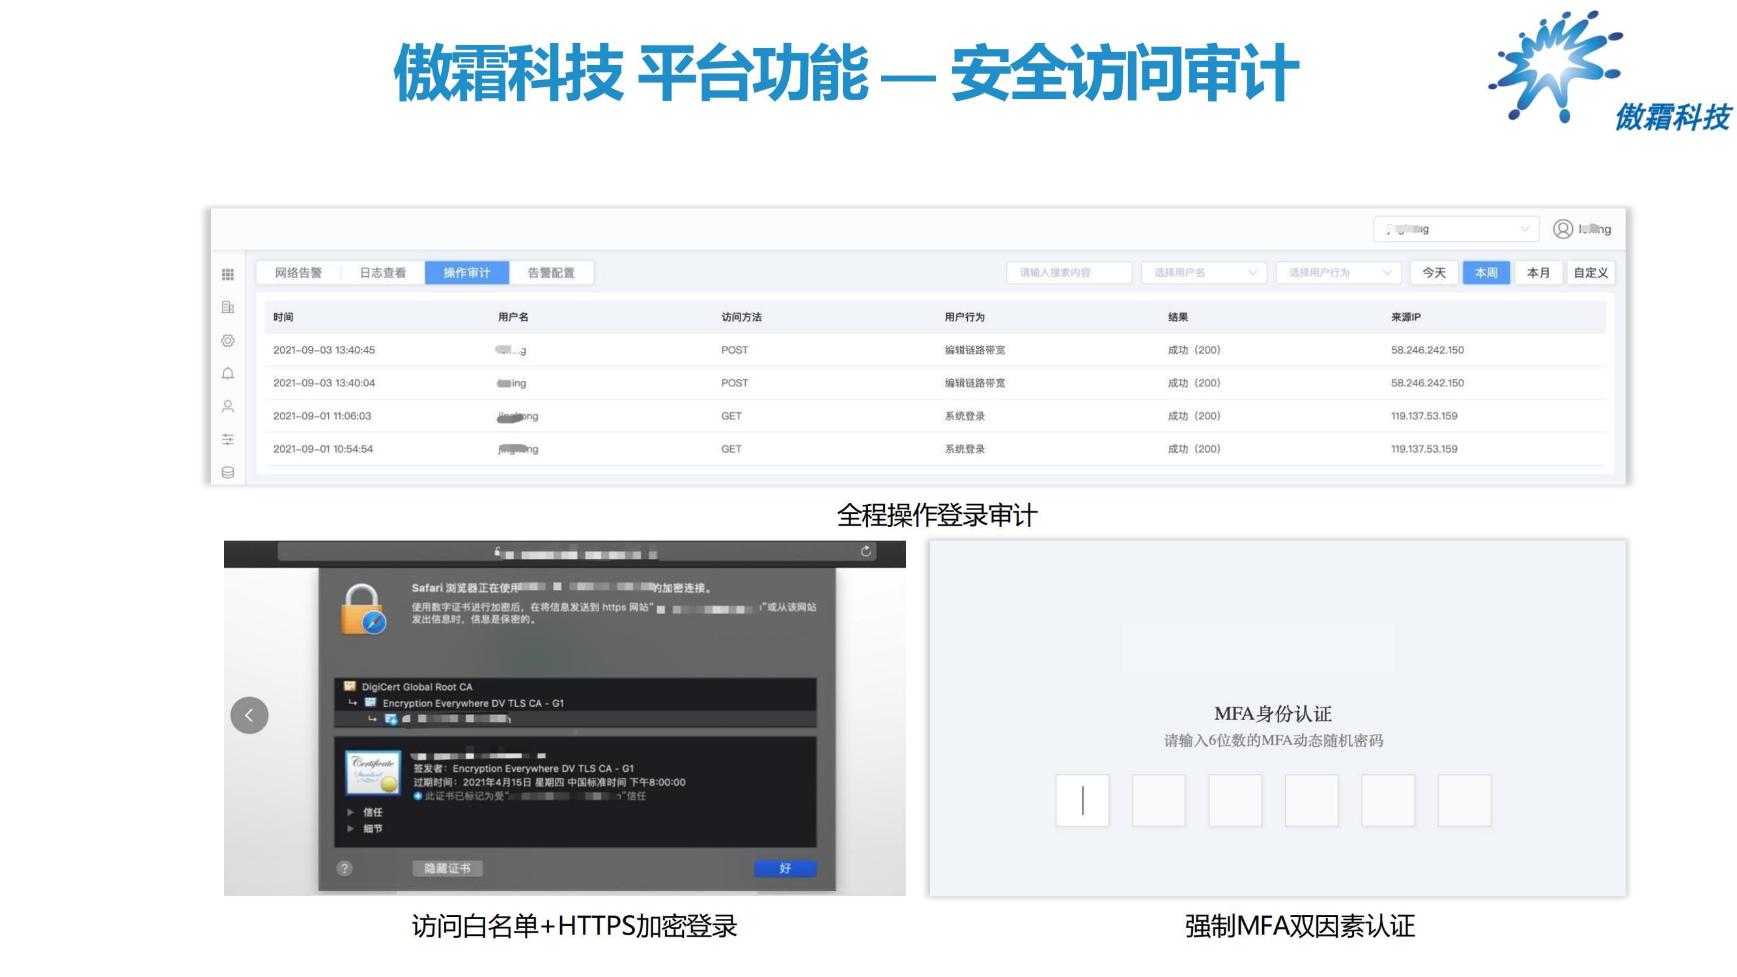
Task: Click the blue 好 button
Action: point(785,868)
